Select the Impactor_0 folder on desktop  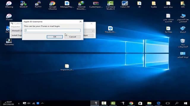[x=67, y=67]
